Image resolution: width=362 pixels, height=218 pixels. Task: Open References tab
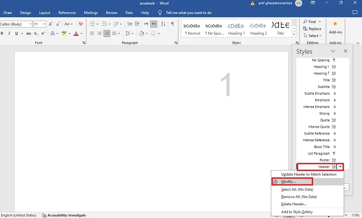[x=67, y=13]
